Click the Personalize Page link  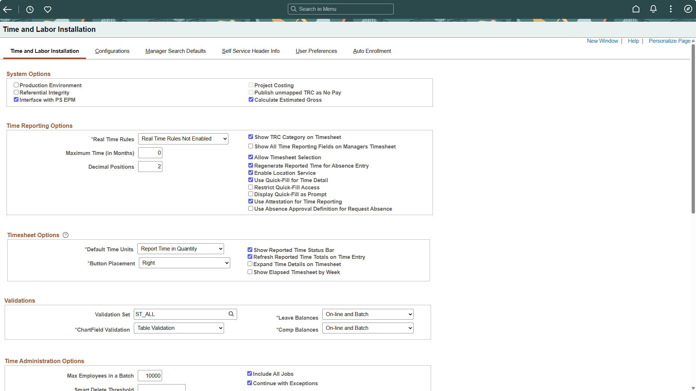(x=669, y=41)
